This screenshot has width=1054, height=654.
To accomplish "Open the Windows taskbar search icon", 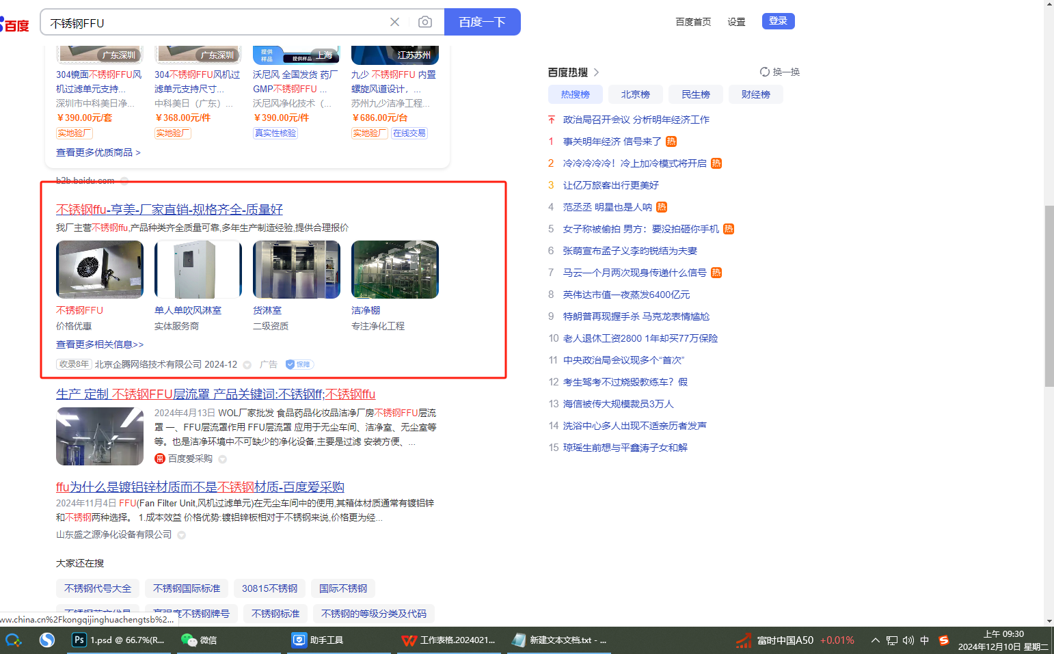I will pos(14,640).
